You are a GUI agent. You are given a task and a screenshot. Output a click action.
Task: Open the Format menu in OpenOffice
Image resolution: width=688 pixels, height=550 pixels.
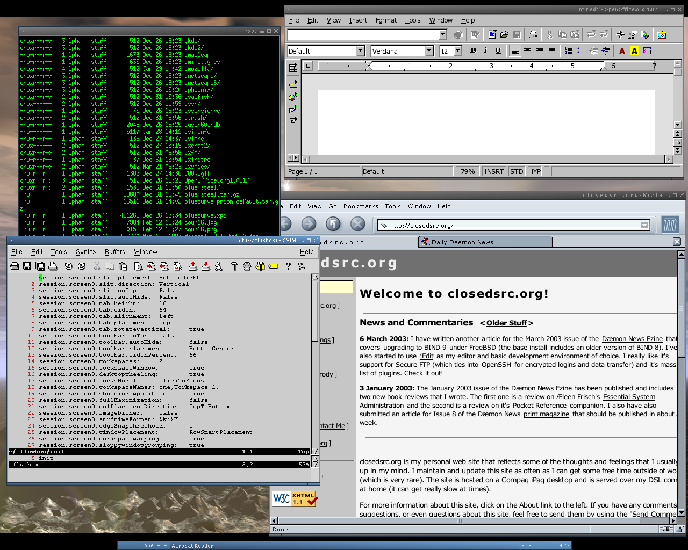(386, 20)
